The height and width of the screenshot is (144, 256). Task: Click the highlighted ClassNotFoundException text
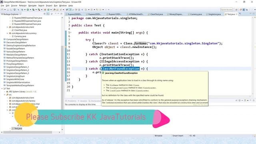(120, 69)
